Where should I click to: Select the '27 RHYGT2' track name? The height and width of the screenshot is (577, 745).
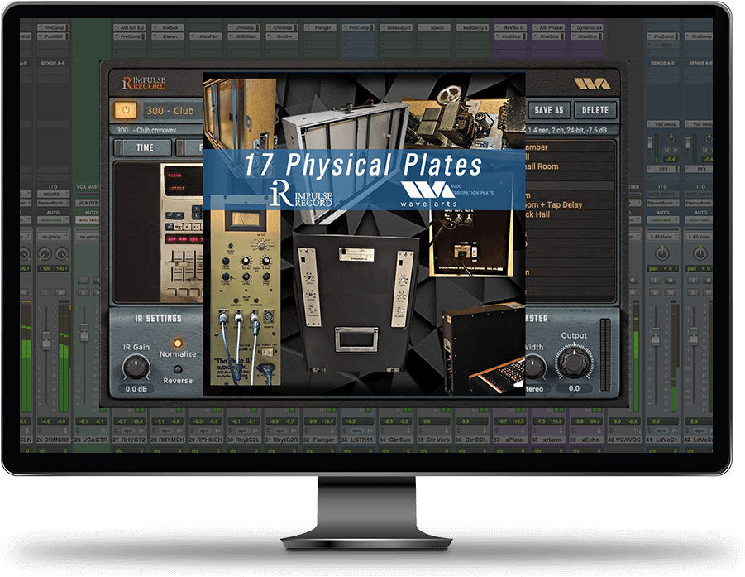click(x=129, y=440)
